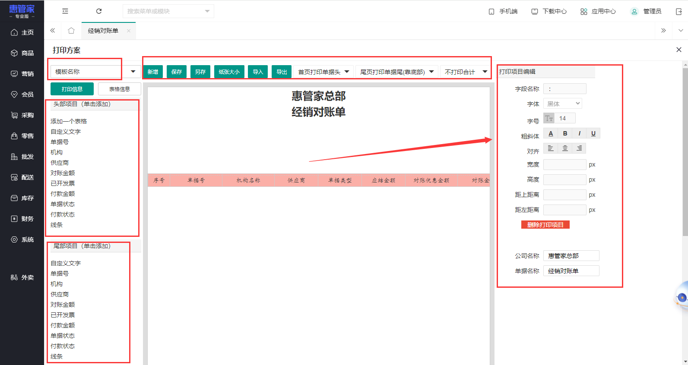Open 下载中心 download center
Image resolution: width=688 pixels, height=365 pixels.
(549, 11)
